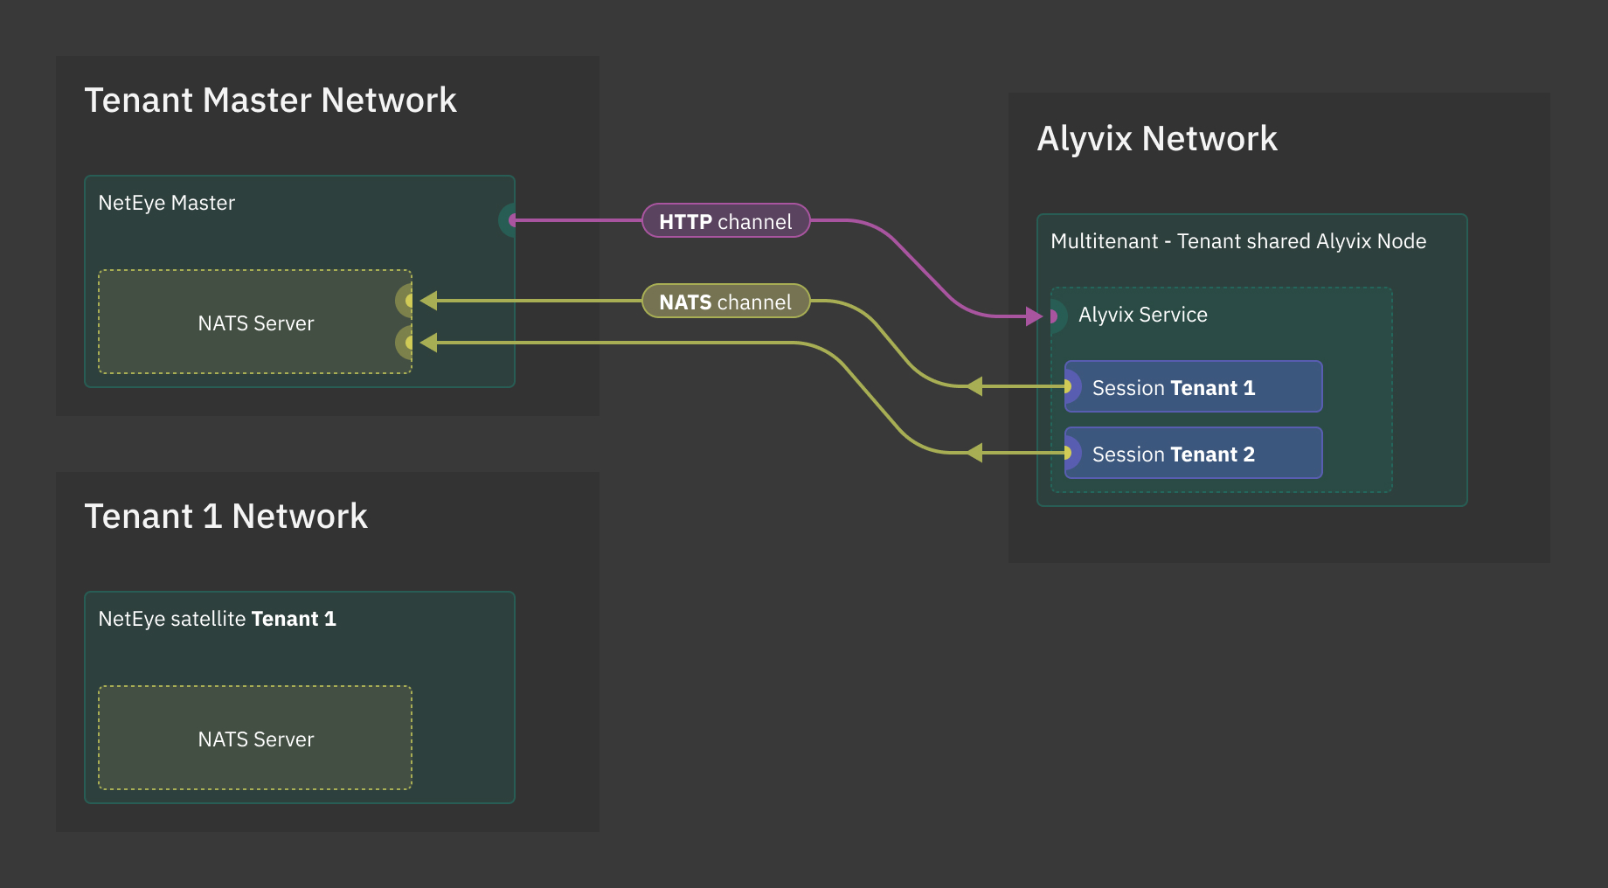Viewport: 1608px width, 888px height.
Task: Click the NATS channel label
Action: coord(725,302)
